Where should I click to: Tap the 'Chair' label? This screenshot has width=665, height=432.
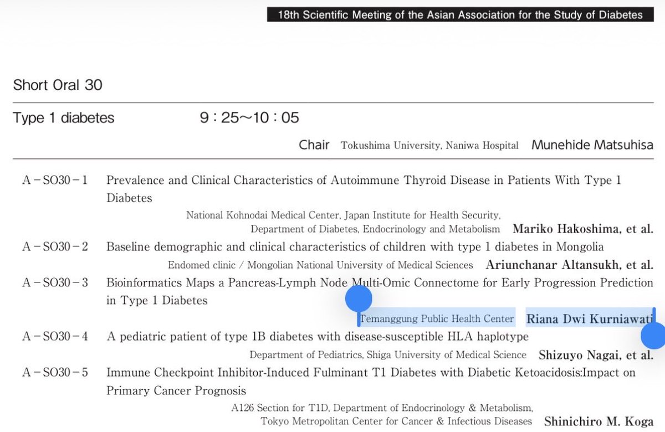(314, 145)
